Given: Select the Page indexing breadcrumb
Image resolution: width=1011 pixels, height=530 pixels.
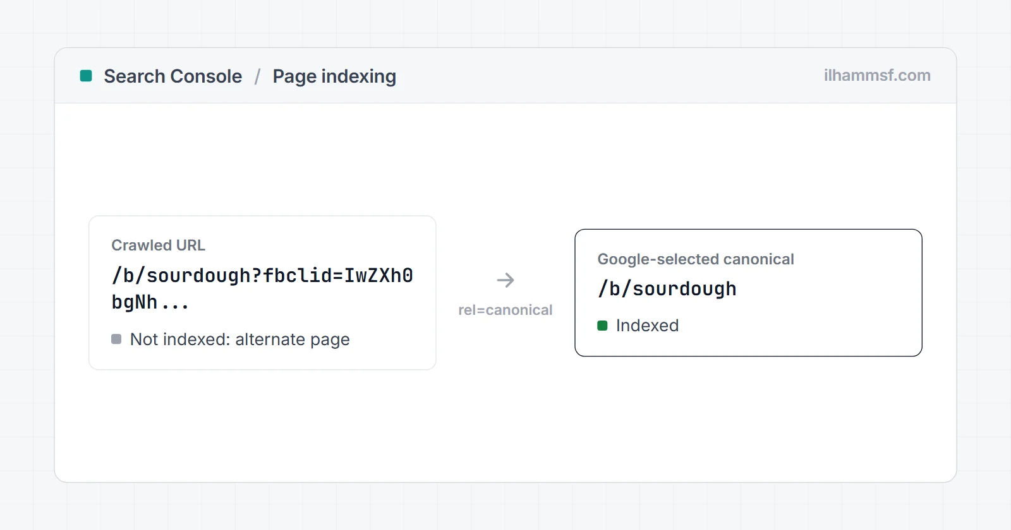Looking at the screenshot, I should tap(334, 76).
